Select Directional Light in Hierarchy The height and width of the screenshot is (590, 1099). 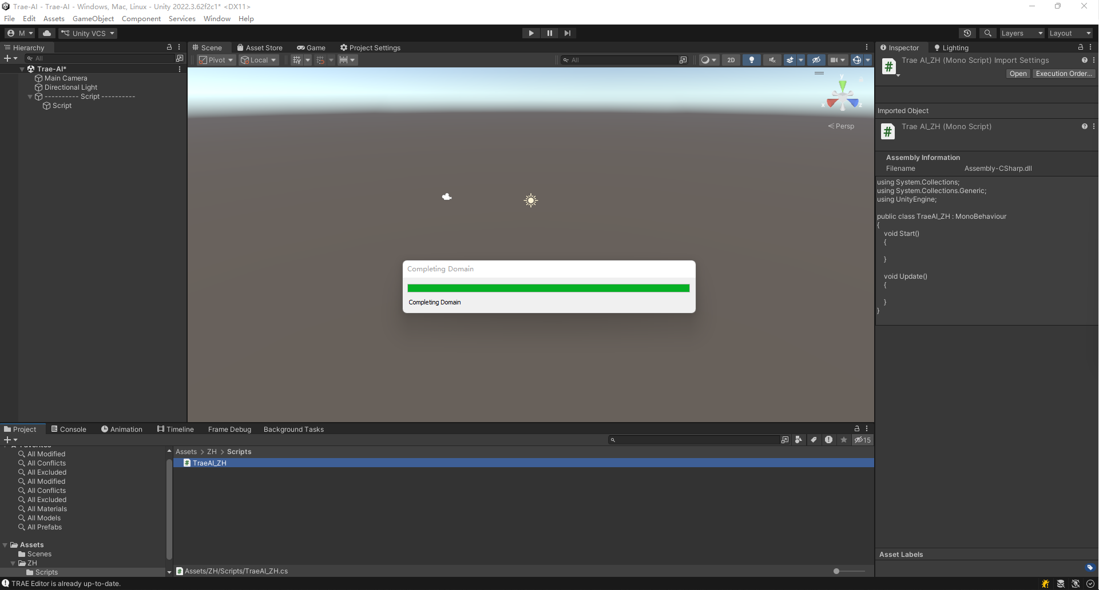(71, 87)
